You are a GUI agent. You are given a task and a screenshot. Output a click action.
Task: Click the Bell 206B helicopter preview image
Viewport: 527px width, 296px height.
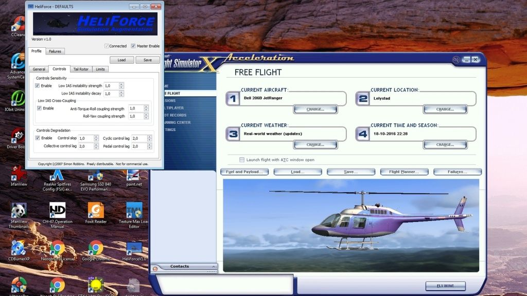[x=351, y=226]
